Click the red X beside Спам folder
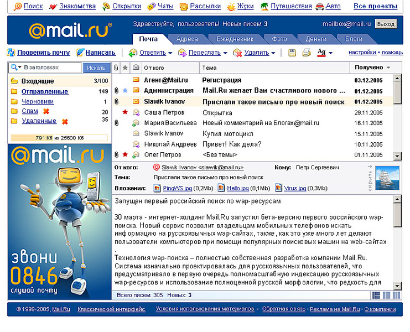This screenshot has width=410, height=332. (46, 111)
